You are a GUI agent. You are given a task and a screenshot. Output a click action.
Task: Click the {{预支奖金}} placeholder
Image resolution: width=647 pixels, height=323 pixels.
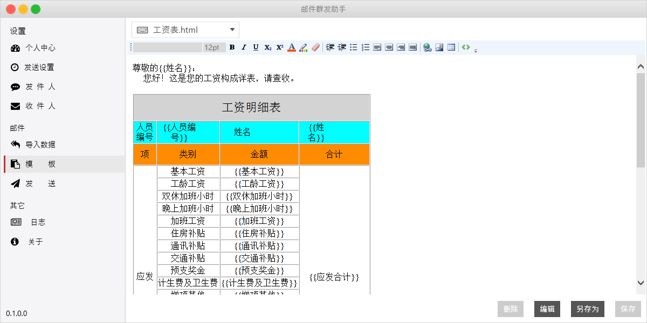tap(259, 271)
